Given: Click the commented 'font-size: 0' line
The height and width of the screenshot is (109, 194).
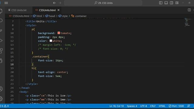Looking at the screenshot, I should (x=53, y=49).
